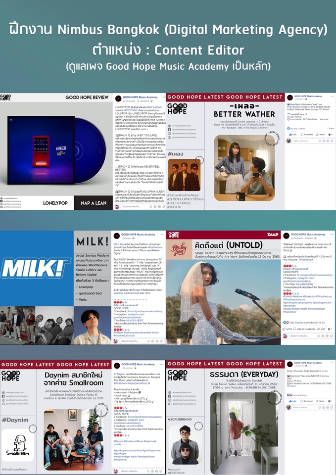Click the page avatar on the Untold post
The height and width of the screenshot is (475, 336).
click(287, 236)
